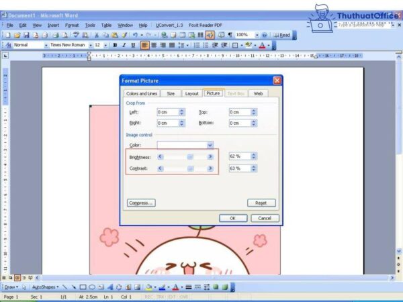
Task: Click the Center alignment icon
Action: tap(154, 45)
